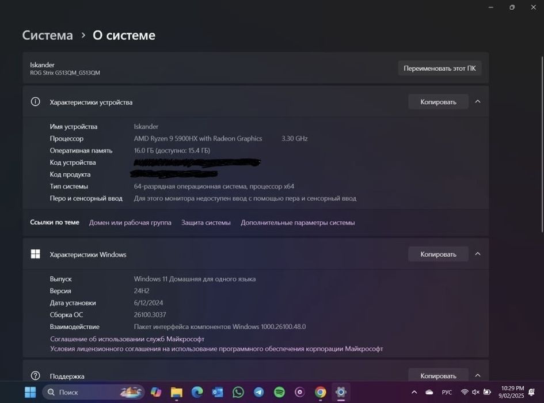
Task: Select the Settings gear taskbar icon
Action: [x=341, y=392]
